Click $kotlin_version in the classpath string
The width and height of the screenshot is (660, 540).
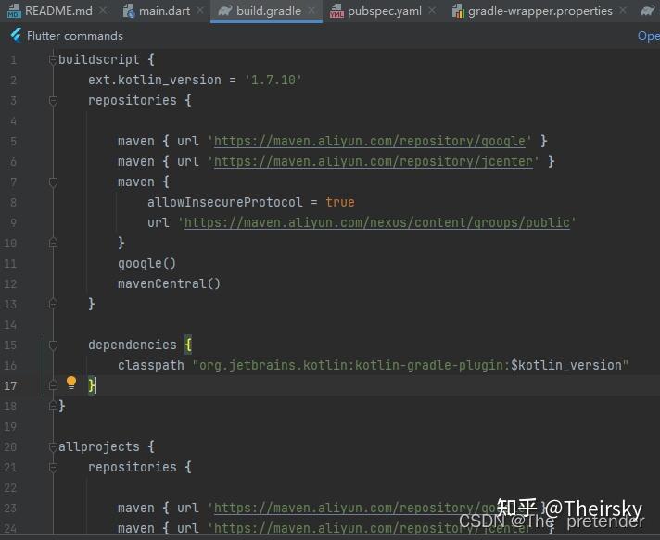click(566, 365)
